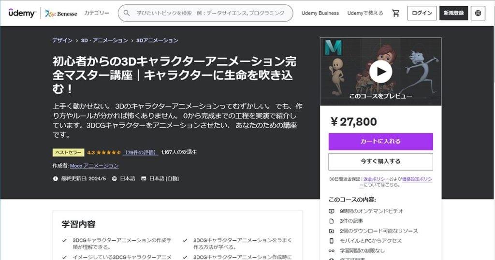Viewport: 495px width, 260px height.
Task: Click the このコースの内容 heading
Action: [x=352, y=200]
